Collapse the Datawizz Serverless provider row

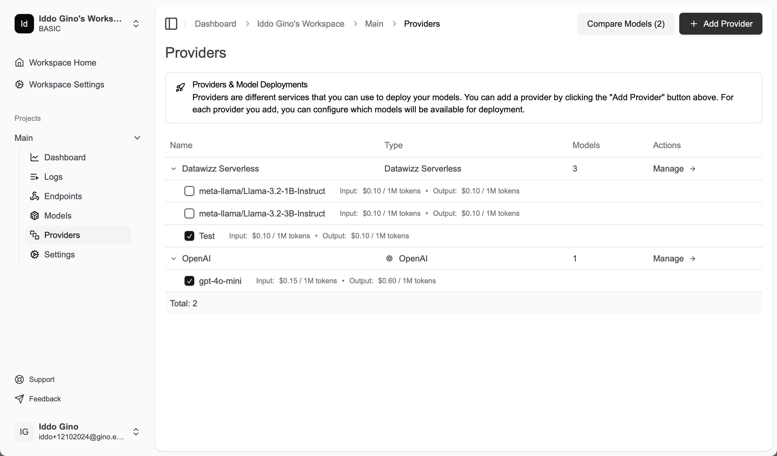(174, 169)
